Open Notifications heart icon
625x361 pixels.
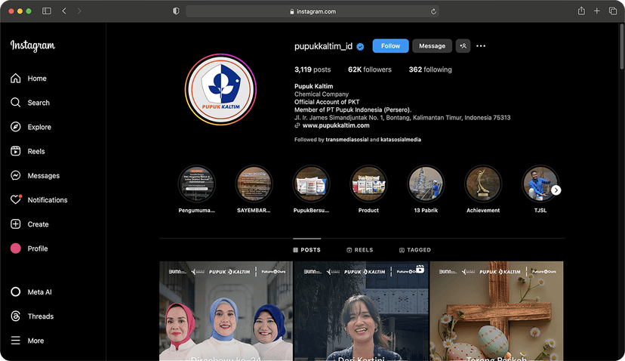point(16,199)
